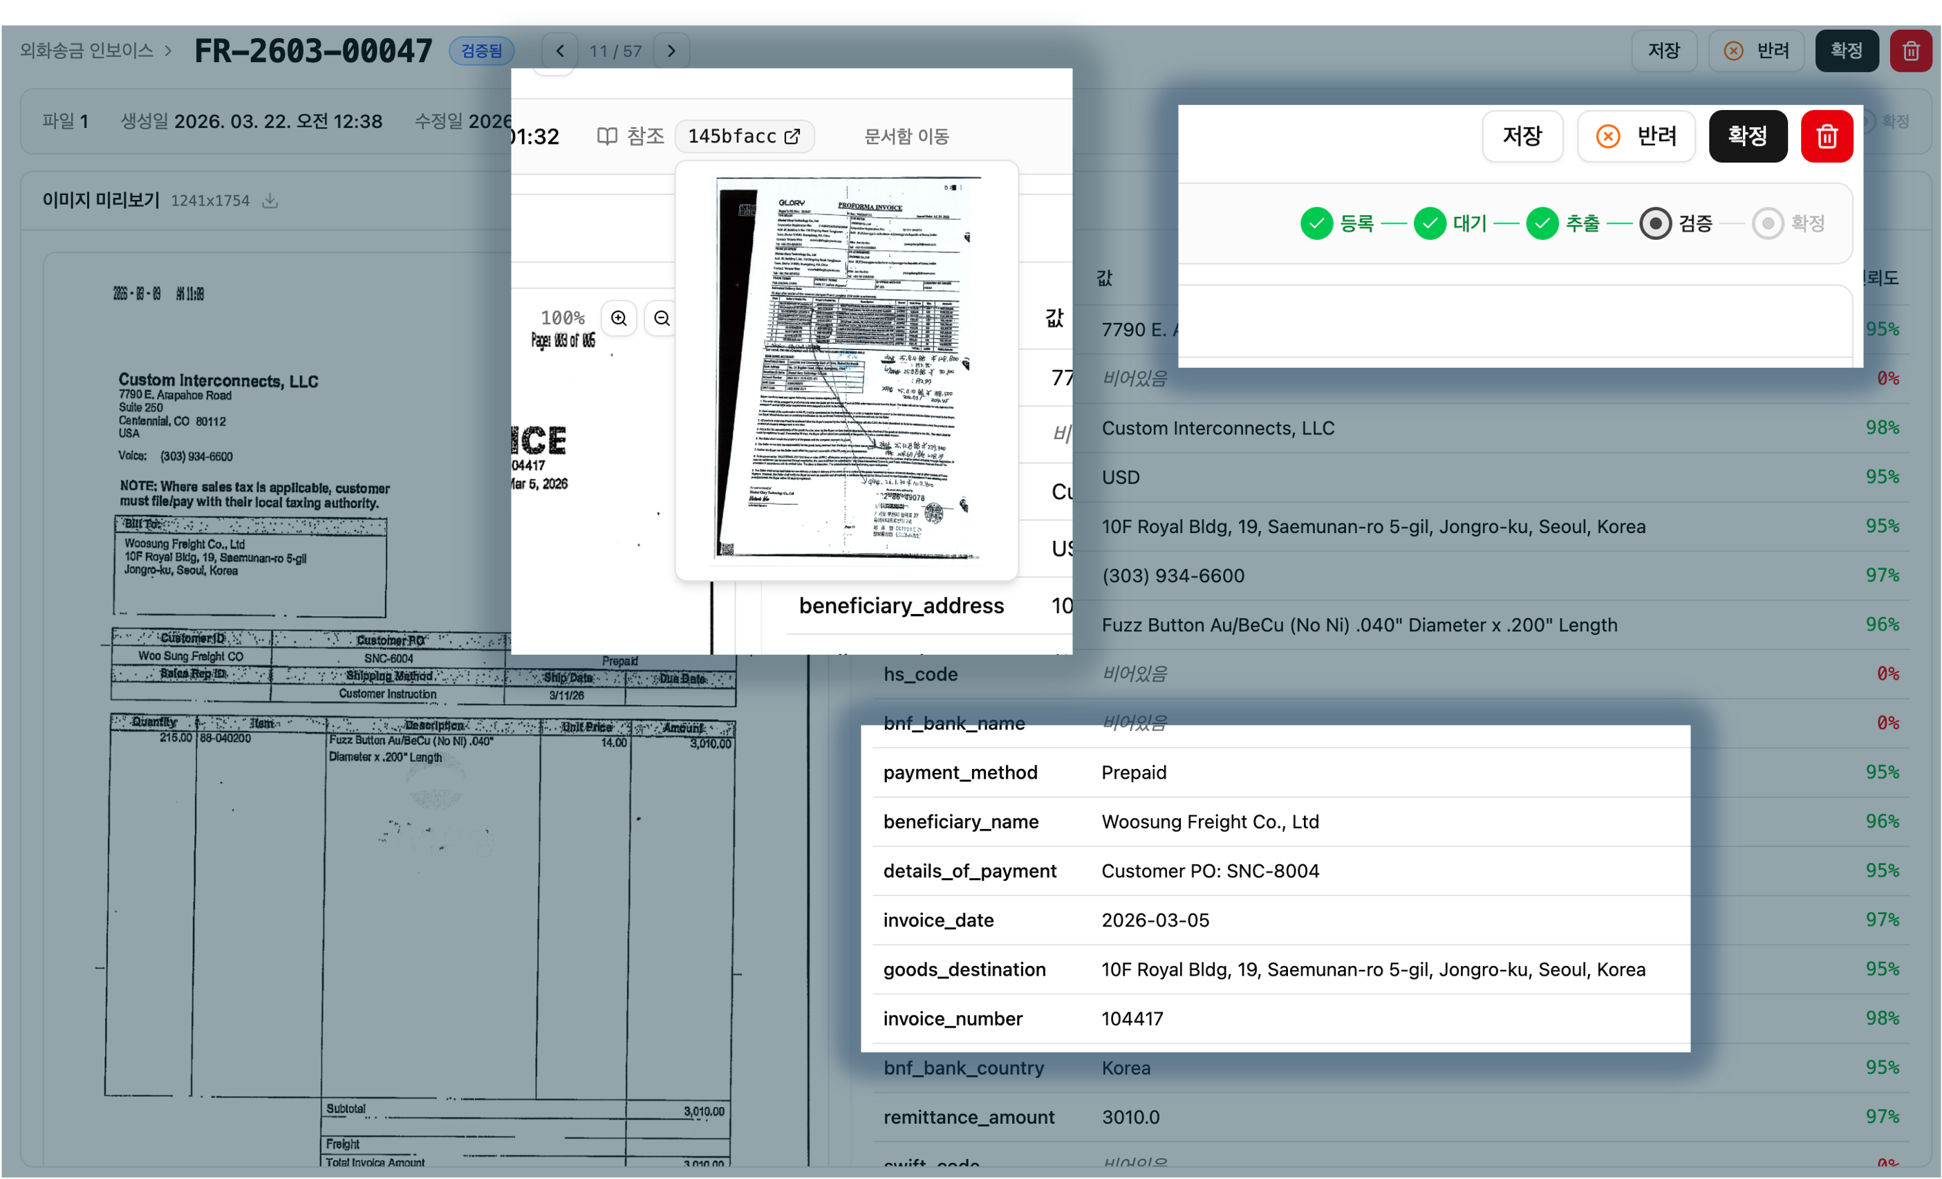Image resolution: width=1942 pixels, height=1179 pixels.
Task: Select the 확정 stage radio button
Action: tap(1767, 223)
